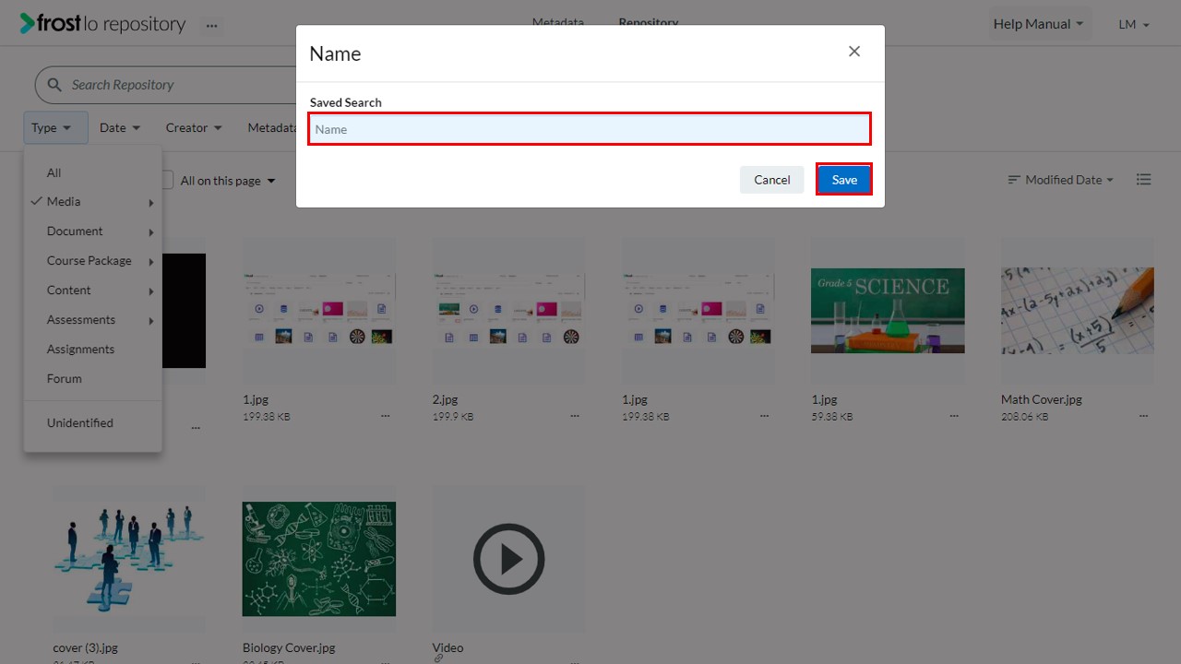Screen dimensions: 1181x664
Task: Select Media in Type menu
Action: point(64,202)
